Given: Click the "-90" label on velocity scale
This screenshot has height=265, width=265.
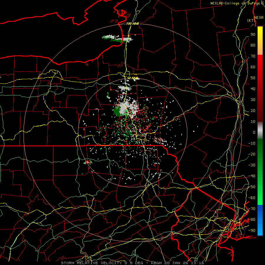Looking at the screenshot, I should pos(252,231).
